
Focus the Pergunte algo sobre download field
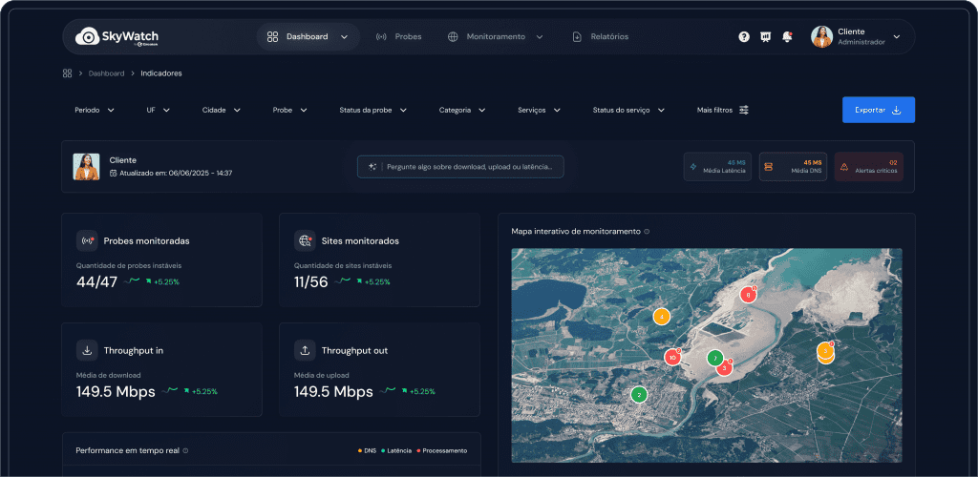tap(460, 167)
